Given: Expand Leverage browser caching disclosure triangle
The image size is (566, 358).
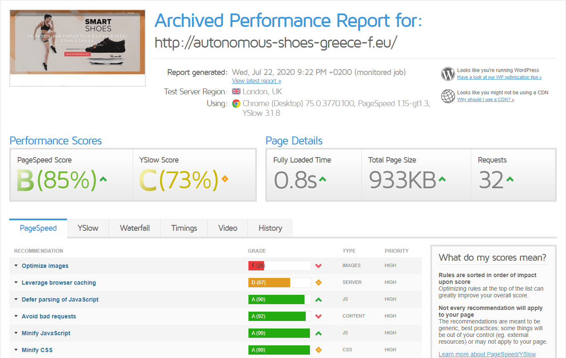Looking at the screenshot, I should [16, 283].
